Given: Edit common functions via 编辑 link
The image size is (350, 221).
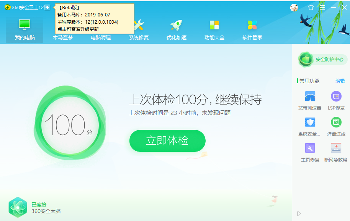Looking at the screenshot, I should (x=340, y=81).
